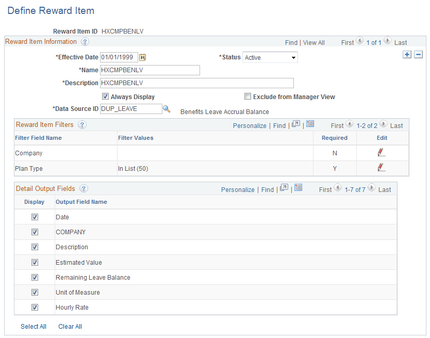Image resolution: width=430 pixels, height=338 pixels.
Task: Enable Exclude from Manager View
Action: tap(247, 96)
